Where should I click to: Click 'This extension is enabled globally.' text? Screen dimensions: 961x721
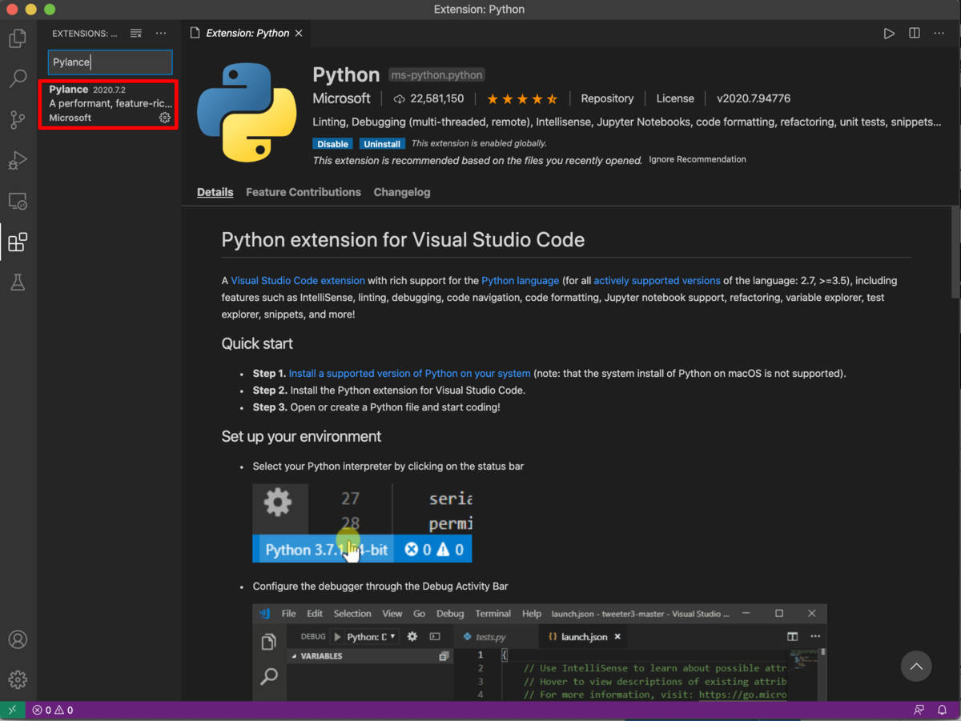(x=479, y=144)
